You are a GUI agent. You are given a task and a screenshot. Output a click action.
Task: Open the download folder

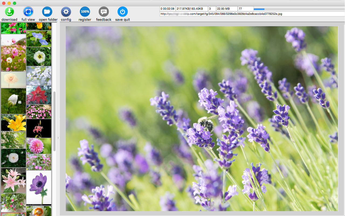[47, 12]
